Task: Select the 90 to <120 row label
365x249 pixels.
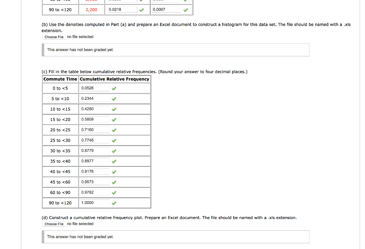Action: click(60, 203)
